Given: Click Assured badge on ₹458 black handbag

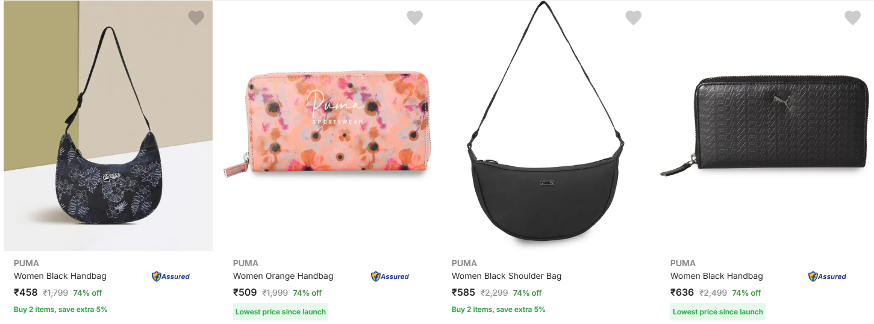Looking at the screenshot, I should click(170, 276).
